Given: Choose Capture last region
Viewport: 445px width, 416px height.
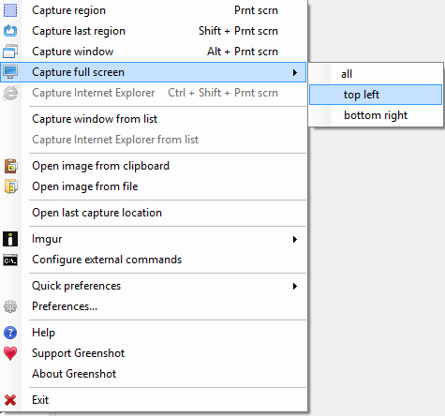Looking at the screenshot, I should 153,31.
